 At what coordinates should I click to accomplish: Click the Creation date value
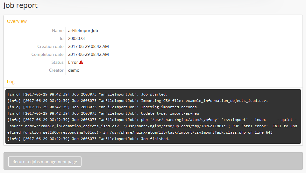tap(89, 47)
